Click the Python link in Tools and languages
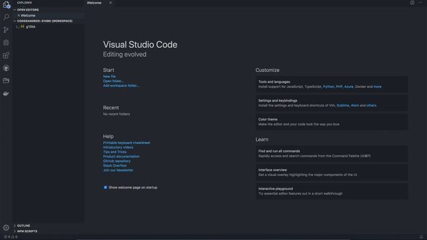Image resolution: width=427 pixels, height=240 pixels. click(328, 87)
